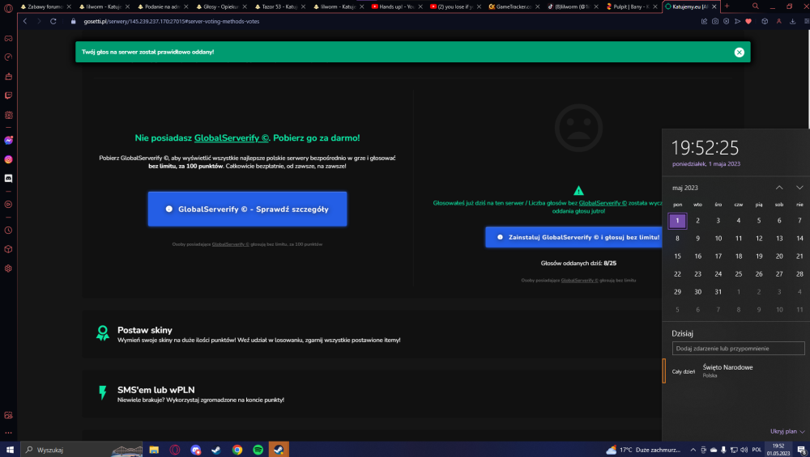Click the address bar URL
The image size is (810, 457).
pos(172,21)
